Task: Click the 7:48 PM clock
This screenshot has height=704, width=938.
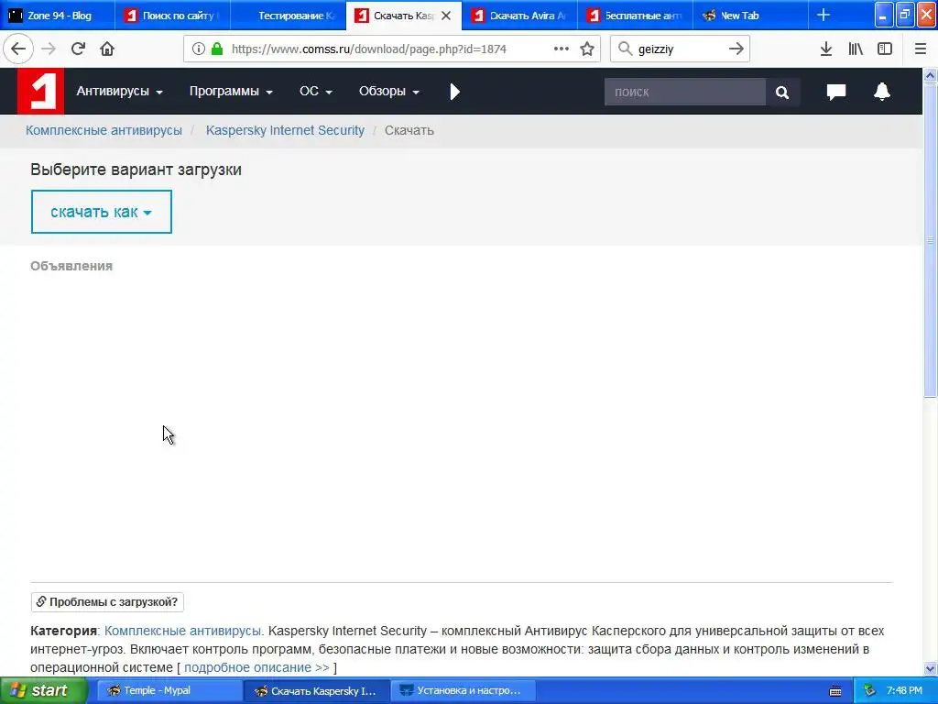Action: 904,691
